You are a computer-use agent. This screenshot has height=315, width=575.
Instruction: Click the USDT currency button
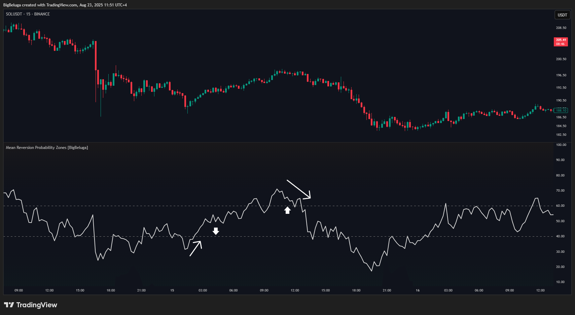pos(562,15)
